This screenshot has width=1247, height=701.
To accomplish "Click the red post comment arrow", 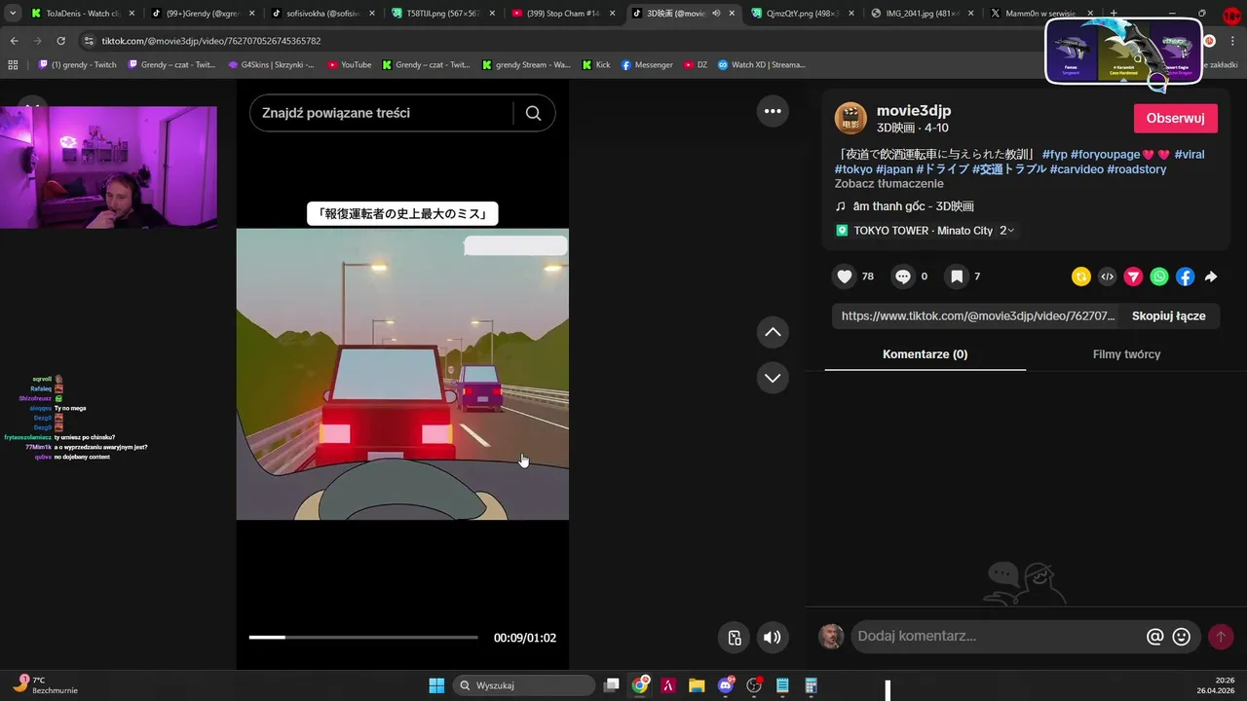I will click(x=1221, y=637).
